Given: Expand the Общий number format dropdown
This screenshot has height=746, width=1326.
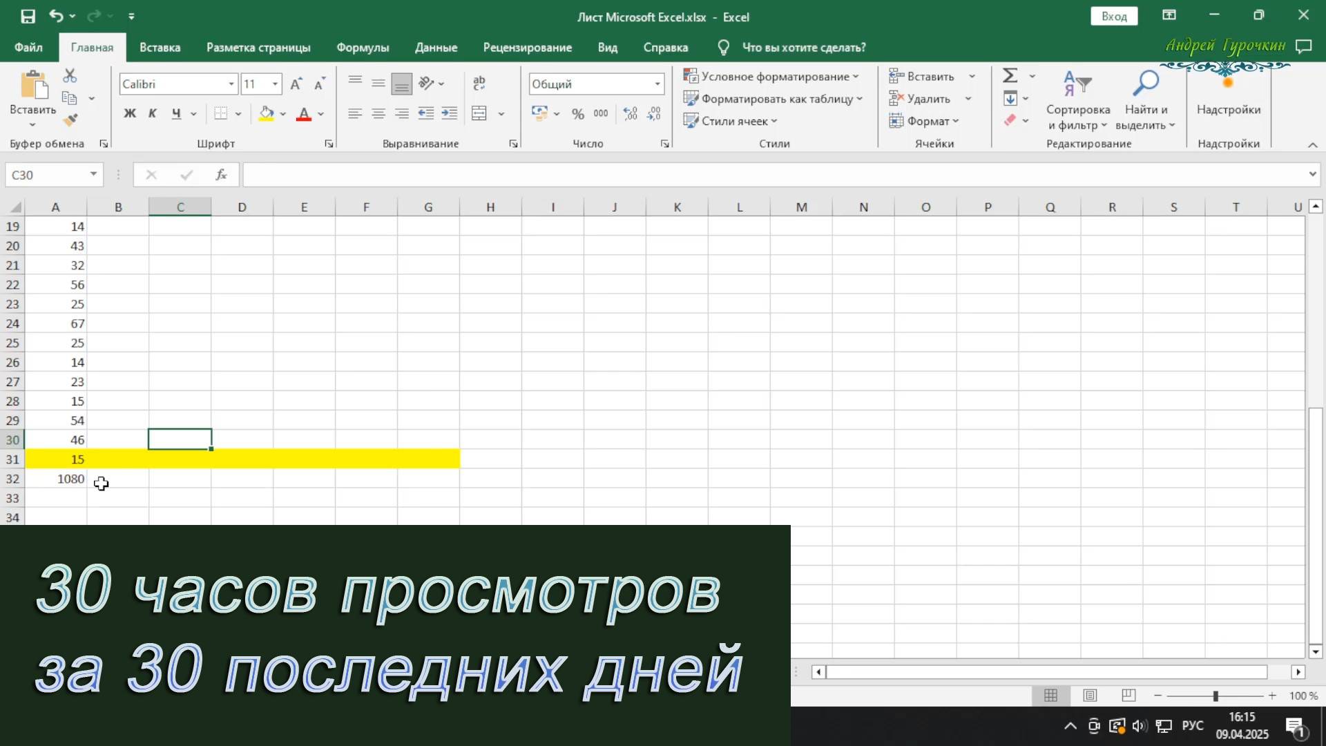Looking at the screenshot, I should pos(657,84).
